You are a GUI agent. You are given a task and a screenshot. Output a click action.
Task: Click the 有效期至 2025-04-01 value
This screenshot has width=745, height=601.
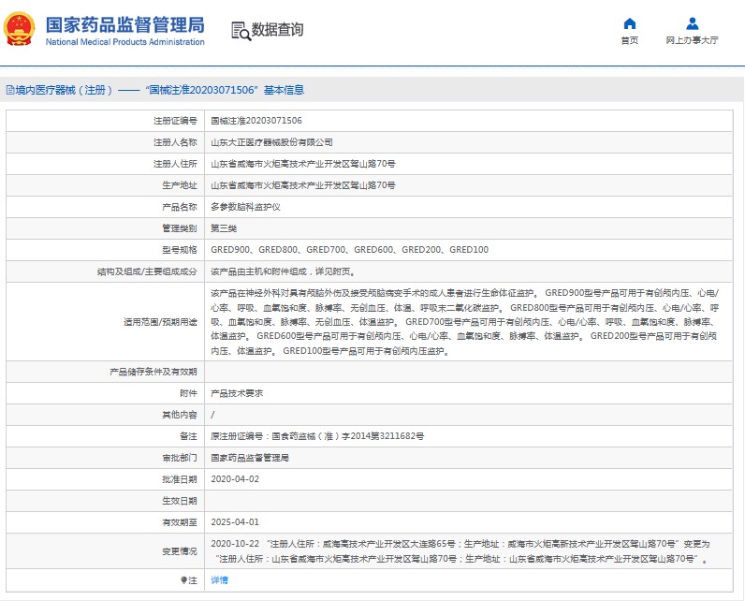pyautogui.click(x=235, y=522)
